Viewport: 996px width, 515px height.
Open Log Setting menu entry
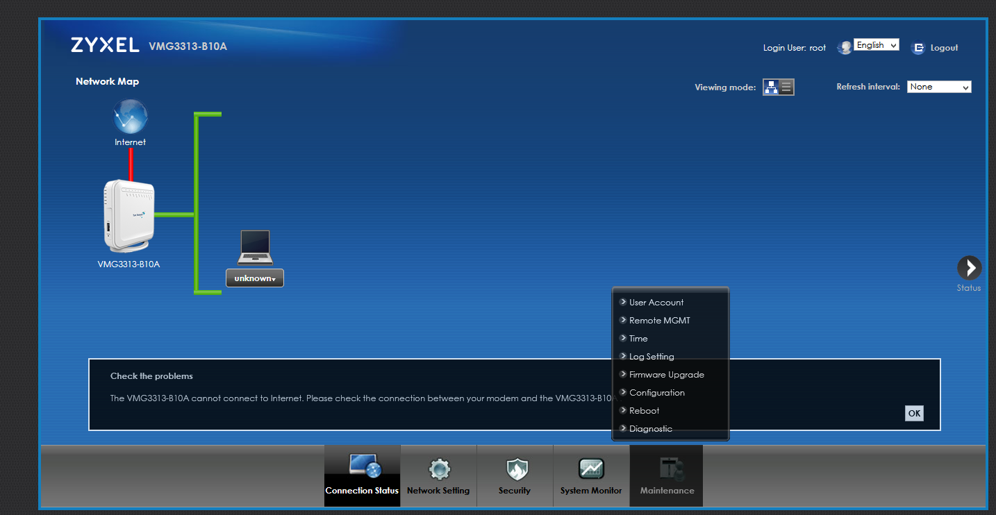tap(651, 356)
